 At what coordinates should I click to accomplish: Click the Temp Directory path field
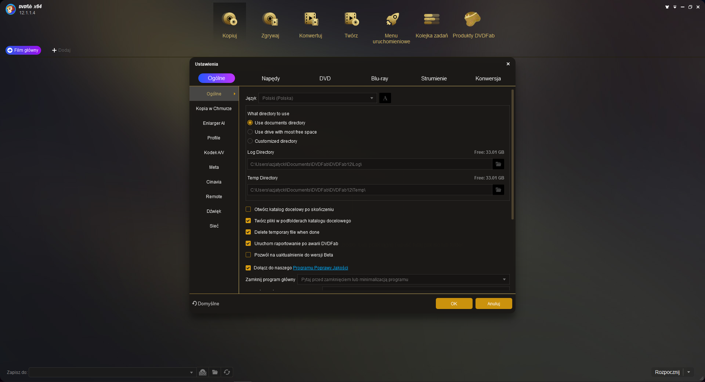370,190
